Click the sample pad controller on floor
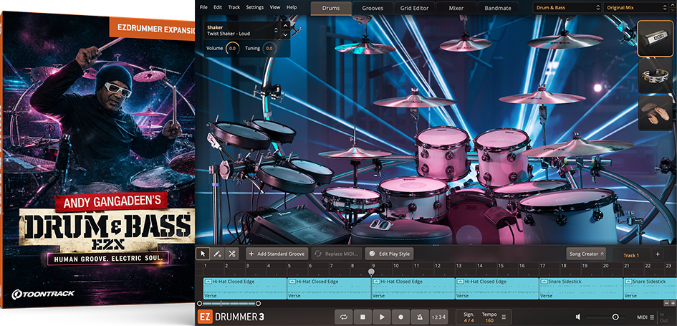This screenshot has width=677, height=326. point(299,225)
